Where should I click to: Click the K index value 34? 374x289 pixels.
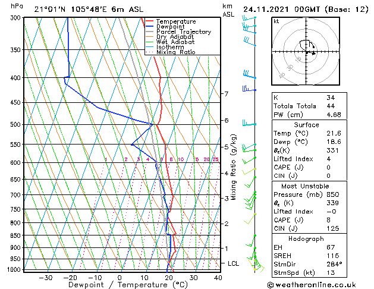[x=331, y=98]
